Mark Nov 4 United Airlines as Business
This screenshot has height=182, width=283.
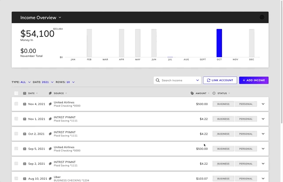click(x=223, y=104)
